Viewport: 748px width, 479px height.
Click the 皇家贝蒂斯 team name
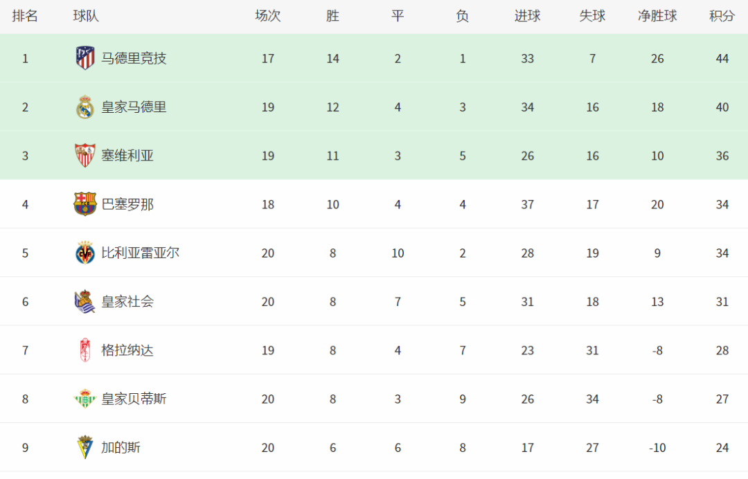coord(134,399)
